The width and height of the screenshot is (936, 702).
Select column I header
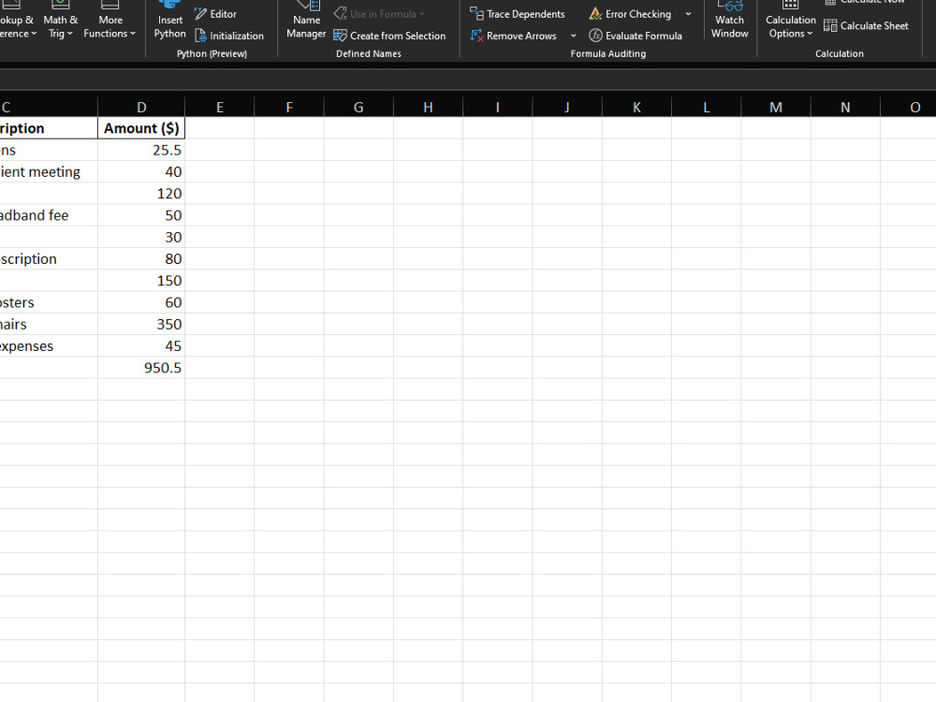pos(498,108)
